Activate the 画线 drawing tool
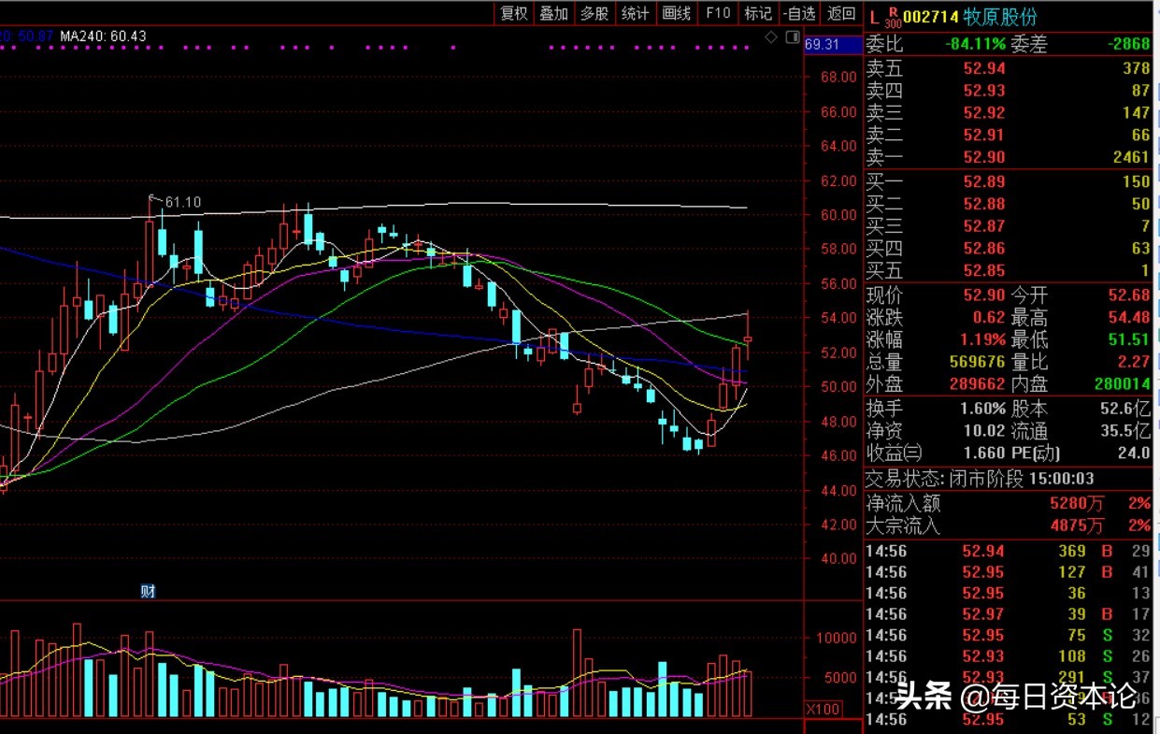This screenshot has width=1160, height=734. [676, 13]
